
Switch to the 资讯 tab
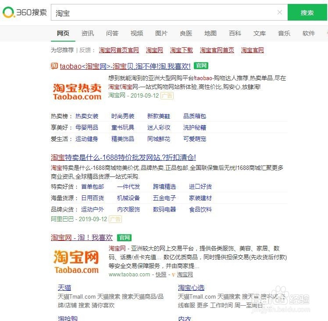click(x=87, y=33)
